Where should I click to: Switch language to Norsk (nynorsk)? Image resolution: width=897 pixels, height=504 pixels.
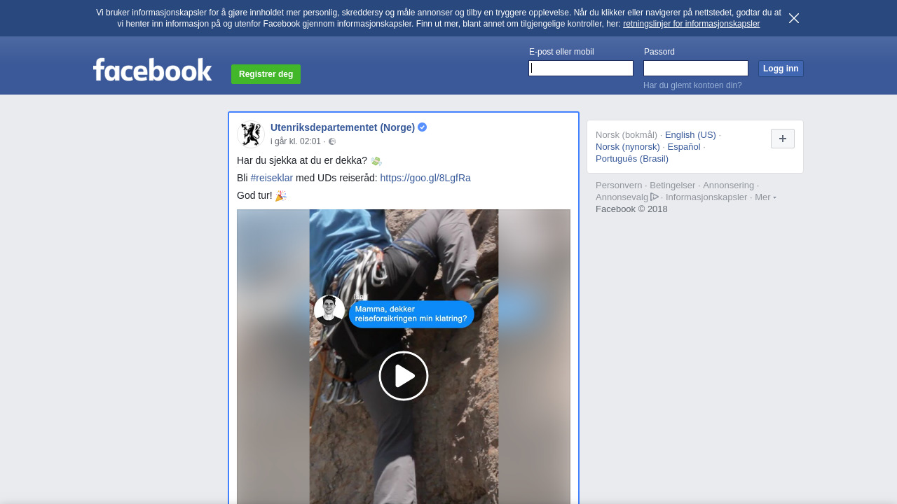[x=628, y=147]
